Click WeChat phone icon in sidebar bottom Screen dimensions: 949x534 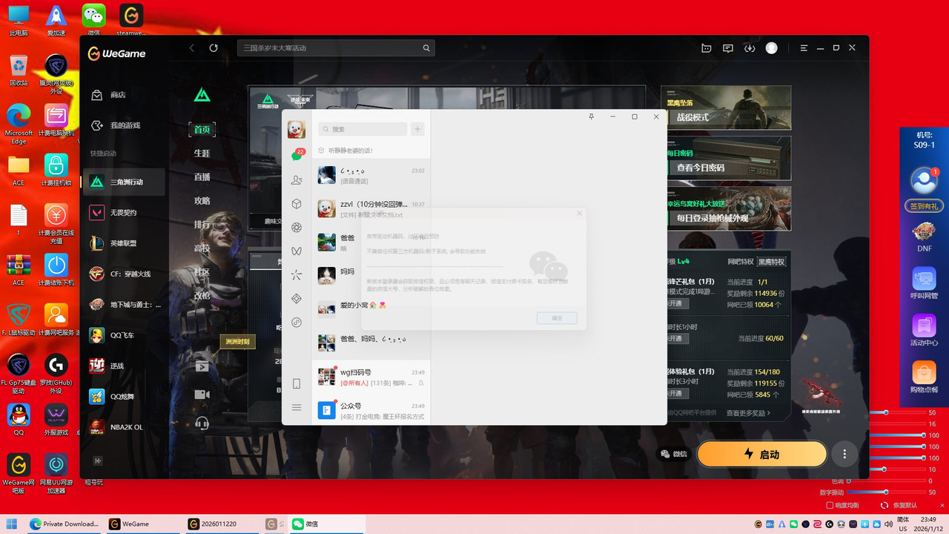(x=297, y=383)
